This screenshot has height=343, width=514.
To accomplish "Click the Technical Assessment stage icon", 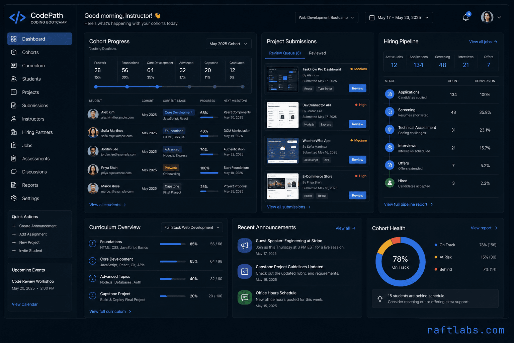I will 390,130.
